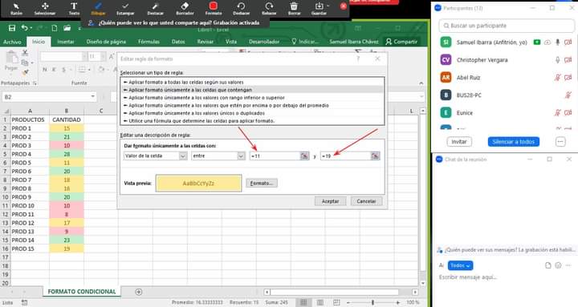Select the Ratón annotation tool
Screen dimensions: 578x307
pos(16,9)
